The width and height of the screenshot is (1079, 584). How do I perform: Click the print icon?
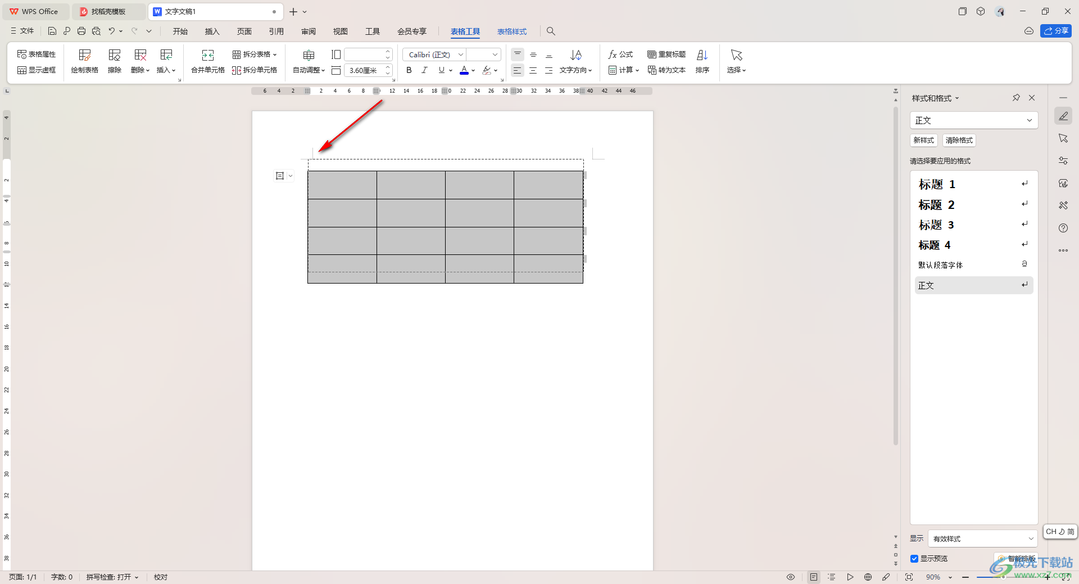pos(81,31)
